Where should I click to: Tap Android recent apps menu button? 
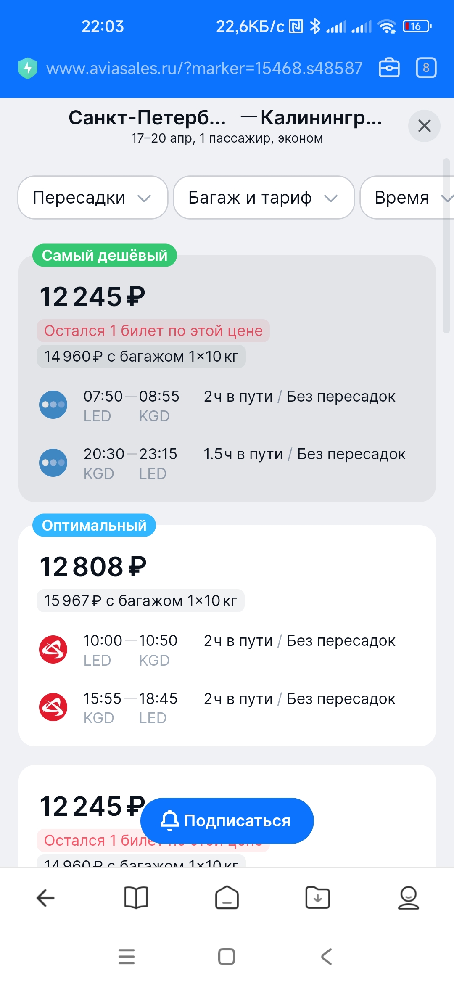[127, 957]
